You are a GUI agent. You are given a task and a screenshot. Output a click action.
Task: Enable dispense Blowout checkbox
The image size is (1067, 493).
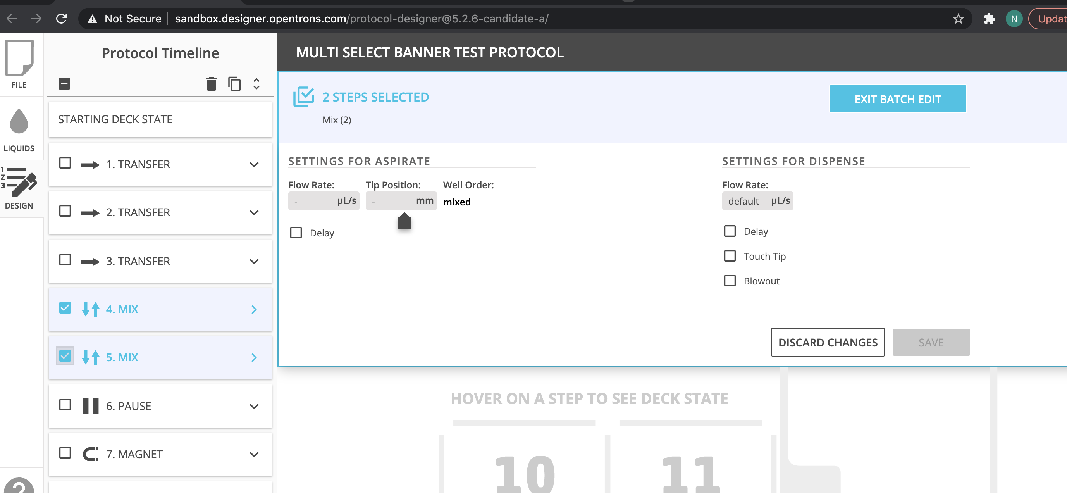(730, 281)
